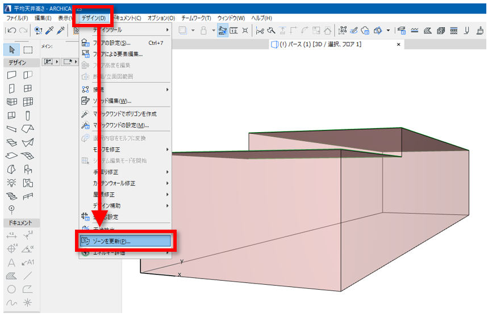Choose the Wall tool

click(x=11, y=75)
